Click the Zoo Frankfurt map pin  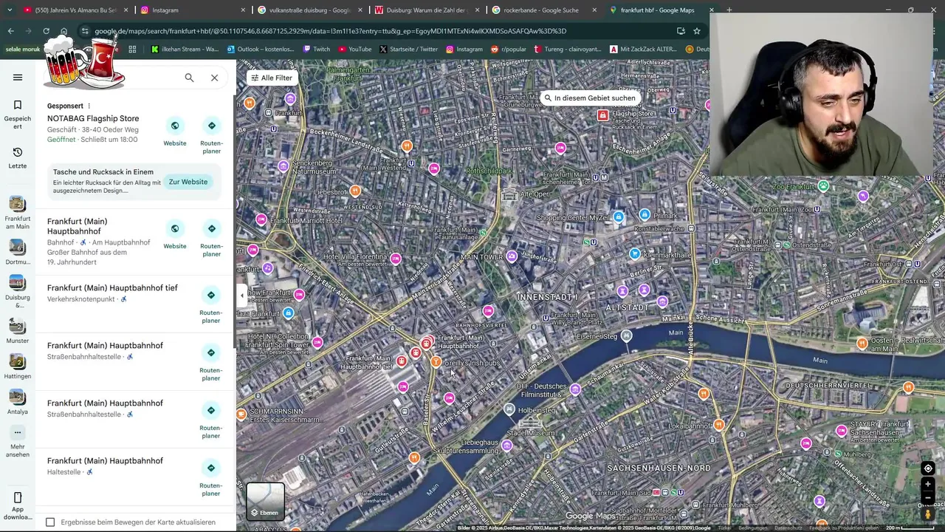click(x=823, y=186)
